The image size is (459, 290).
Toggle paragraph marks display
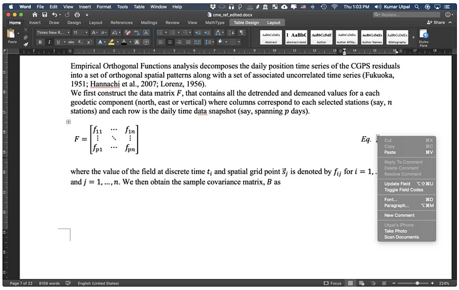(241, 33)
